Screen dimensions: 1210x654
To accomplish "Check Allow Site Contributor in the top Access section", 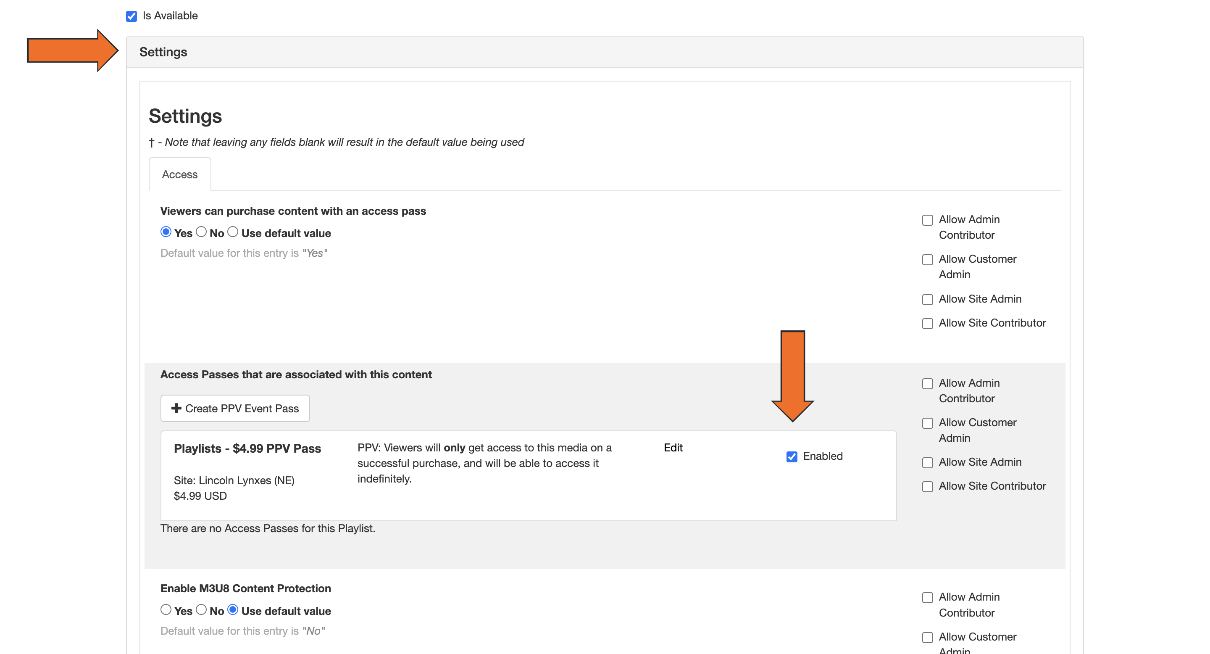I will [x=927, y=323].
